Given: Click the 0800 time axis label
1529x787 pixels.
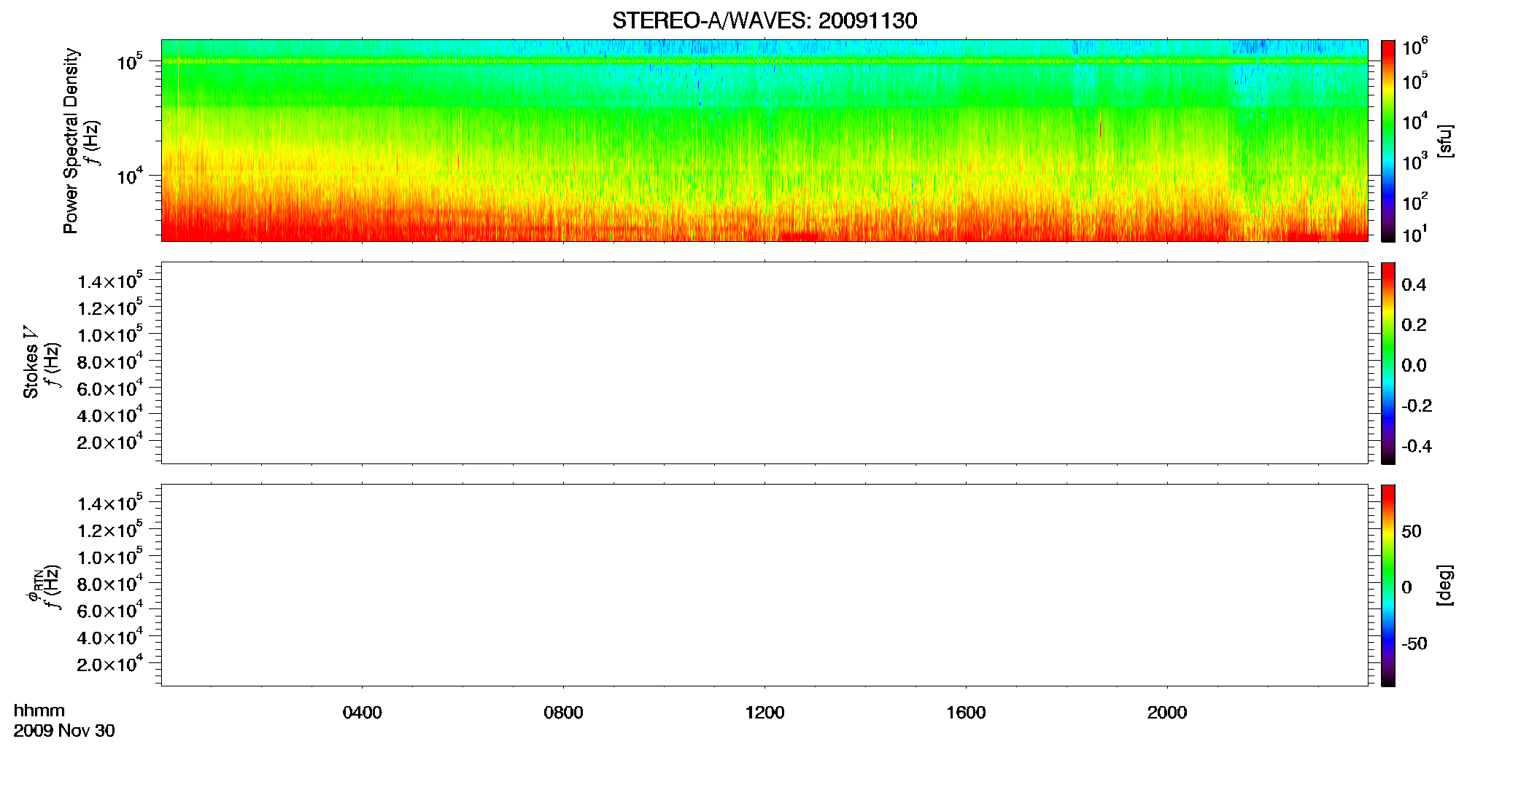Looking at the screenshot, I should [563, 713].
